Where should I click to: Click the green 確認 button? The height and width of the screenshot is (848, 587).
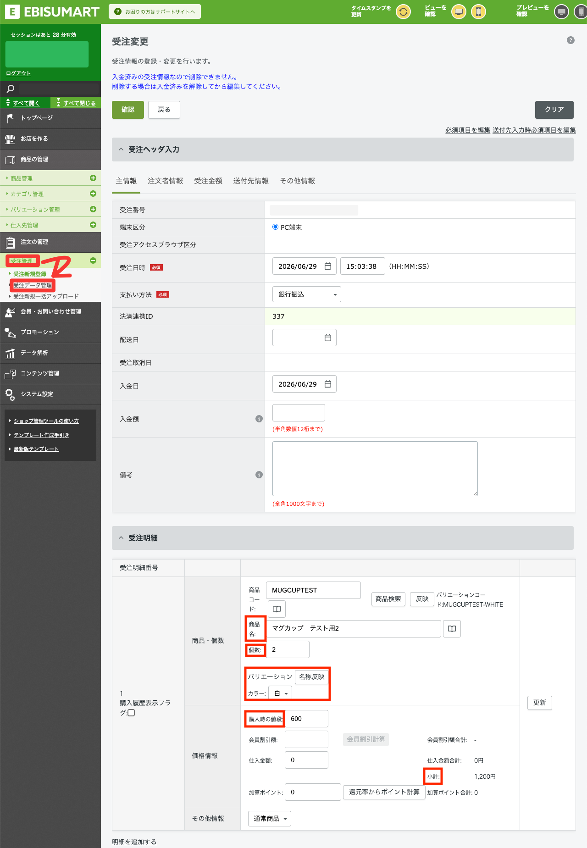coord(128,110)
